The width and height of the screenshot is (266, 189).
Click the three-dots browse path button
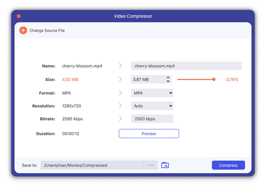pyautogui.click(x=151, y=165)
